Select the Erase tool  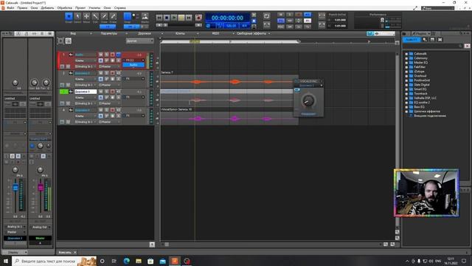coord(113,16)
